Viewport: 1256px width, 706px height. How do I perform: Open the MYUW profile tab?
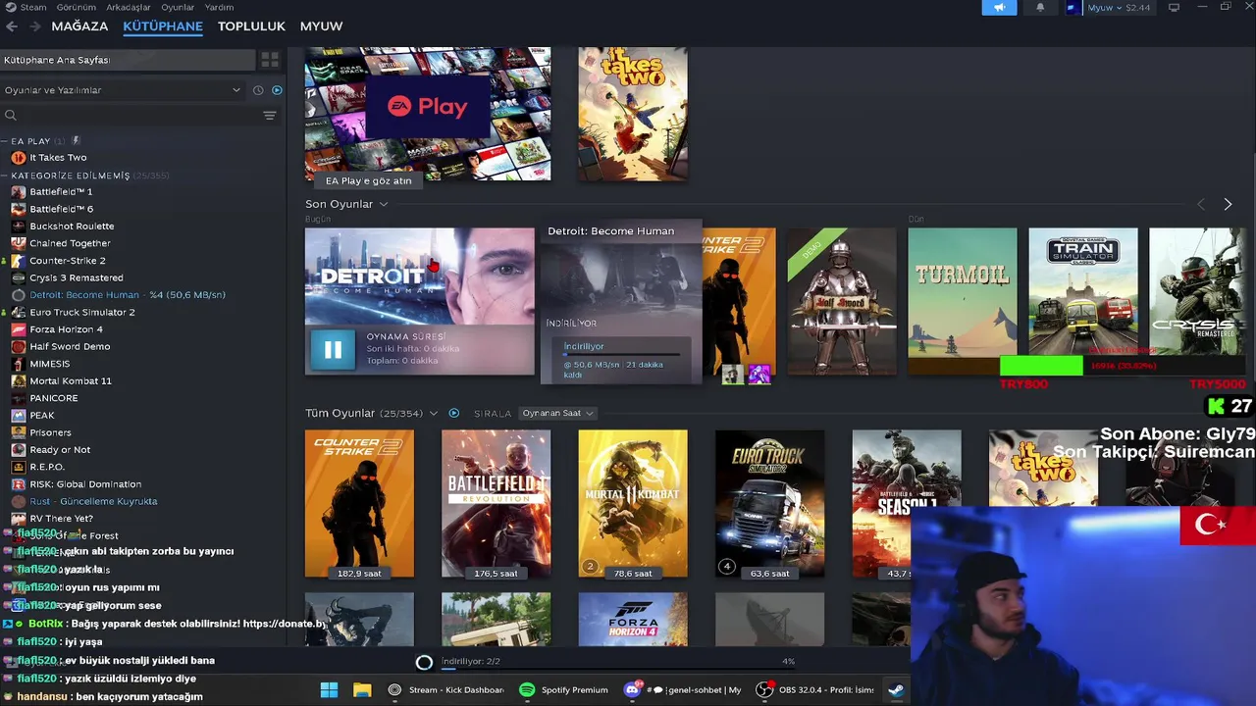pos(321,26)
